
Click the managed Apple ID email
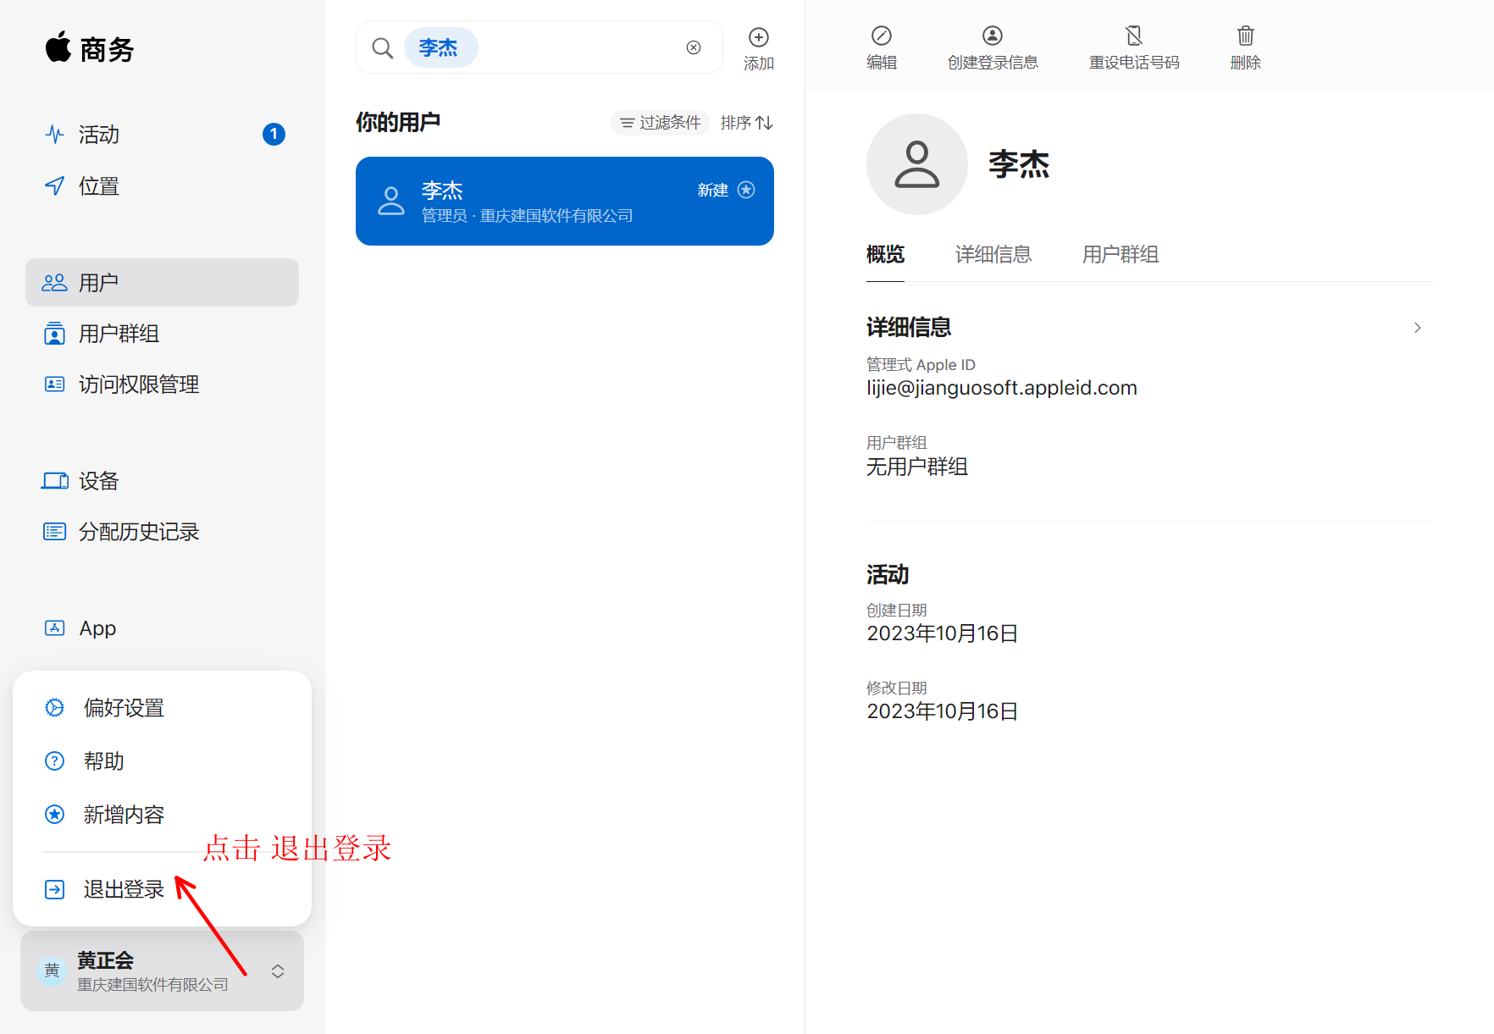coord(1002,388)
